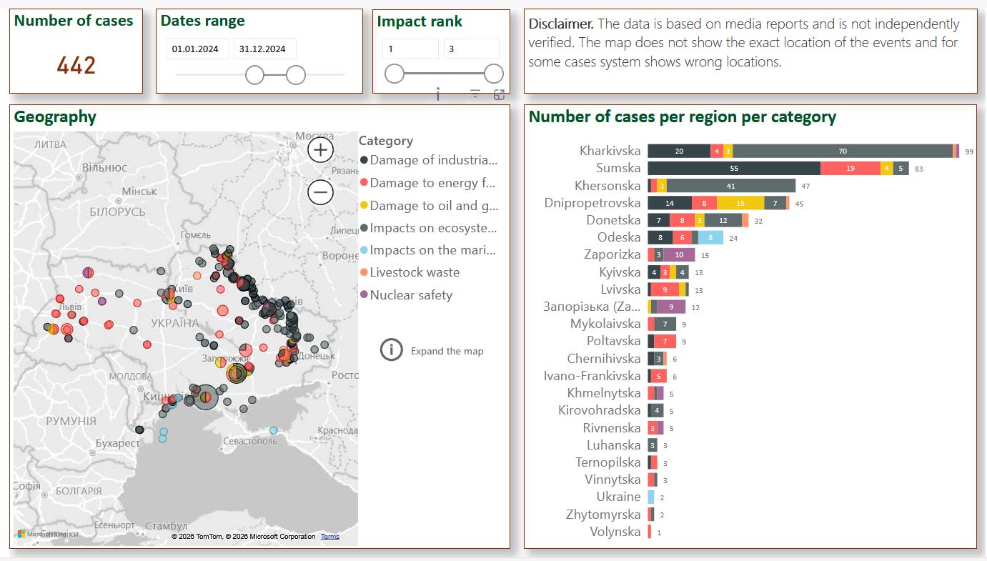Click the Kharkivska region label
Viewport: 987px width, 561px height.
coord(610,151)
